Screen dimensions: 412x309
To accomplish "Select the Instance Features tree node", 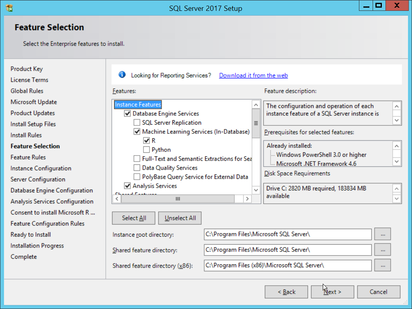I will [138, 104].
